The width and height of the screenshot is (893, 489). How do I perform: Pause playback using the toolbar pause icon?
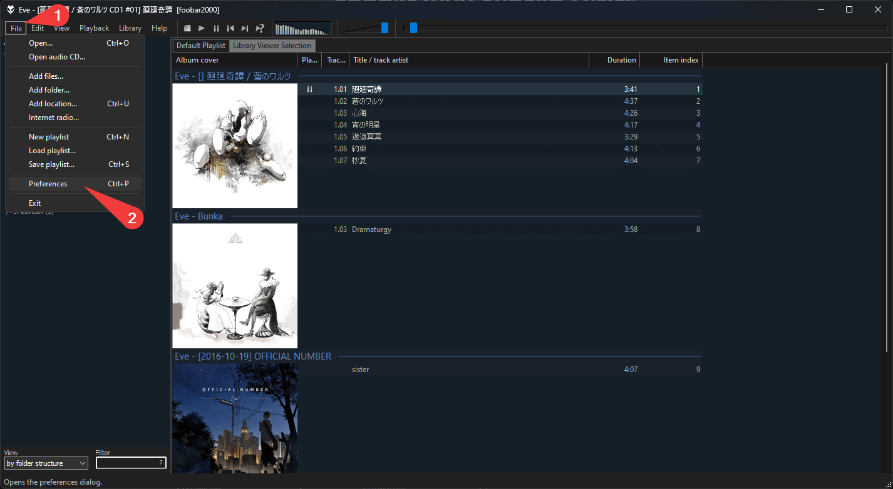[216, 28]
